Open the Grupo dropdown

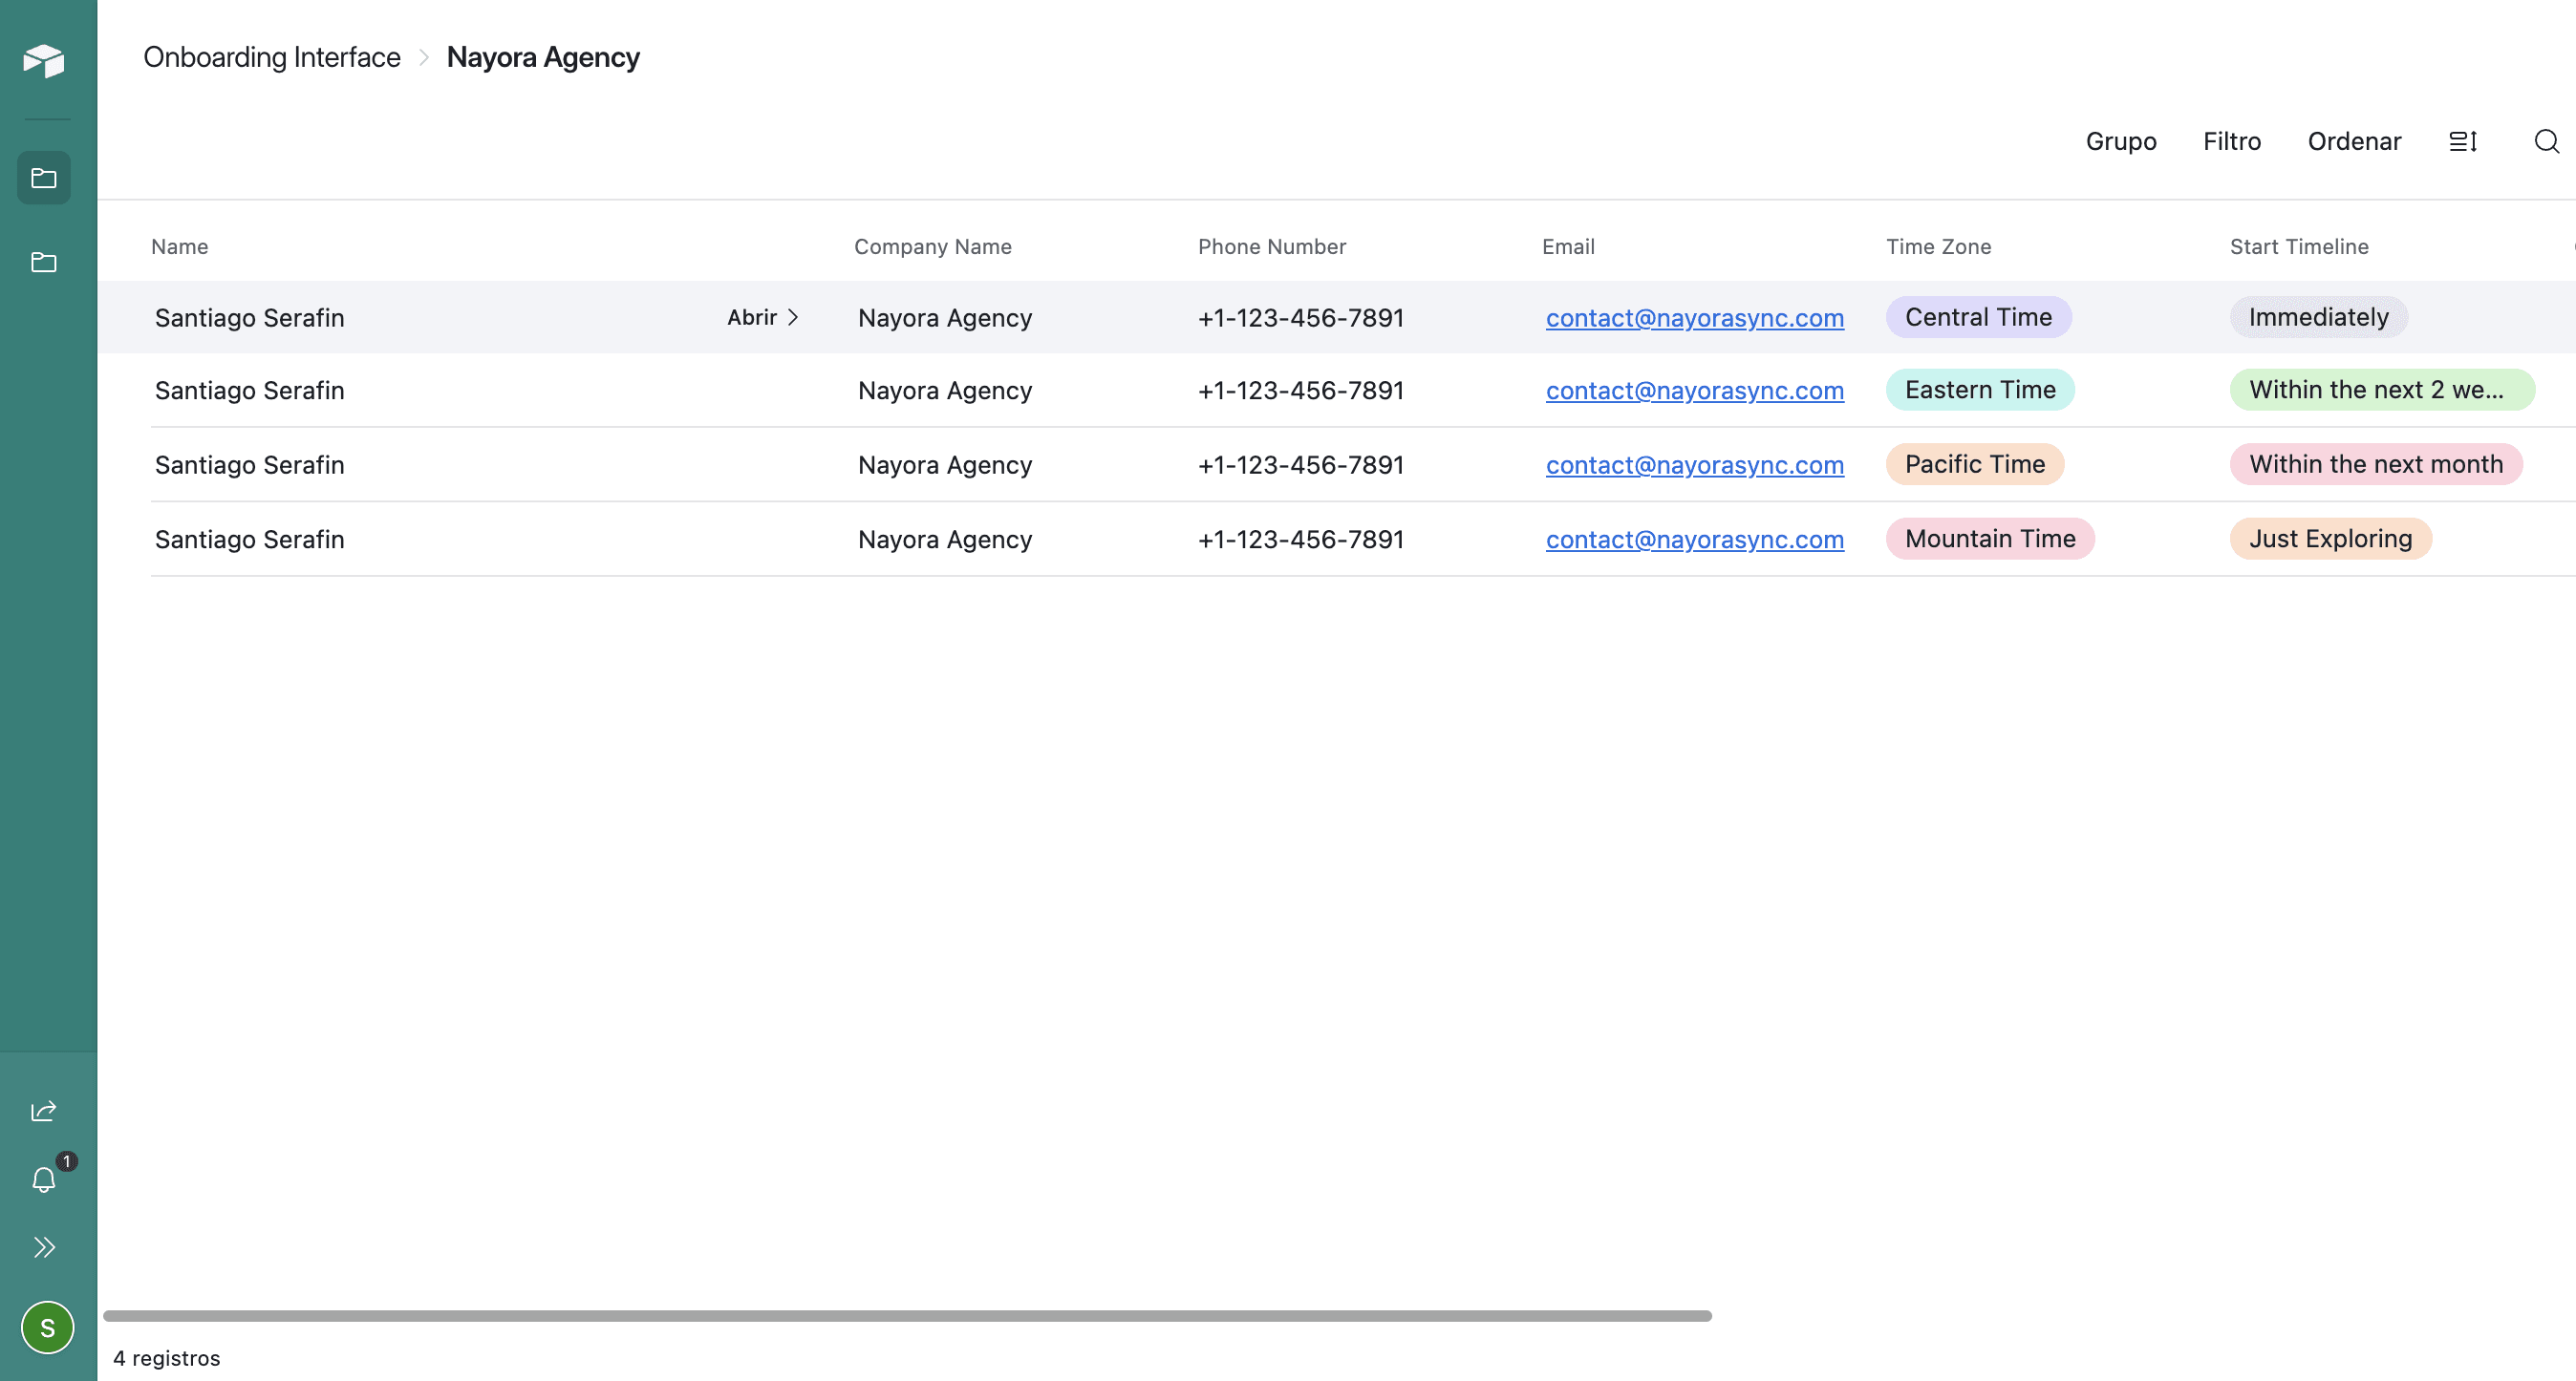pos(2121,141)
